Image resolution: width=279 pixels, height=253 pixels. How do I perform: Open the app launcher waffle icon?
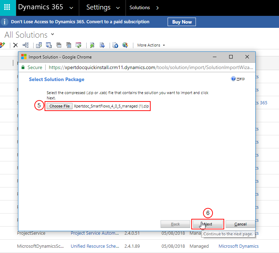click(x=7, y=7)
